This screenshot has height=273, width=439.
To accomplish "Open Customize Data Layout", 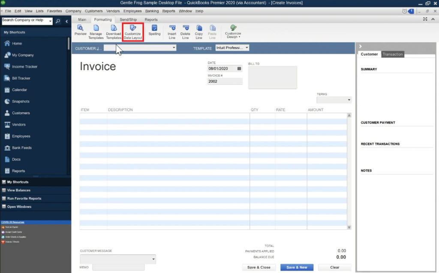I will click(133, 31).
